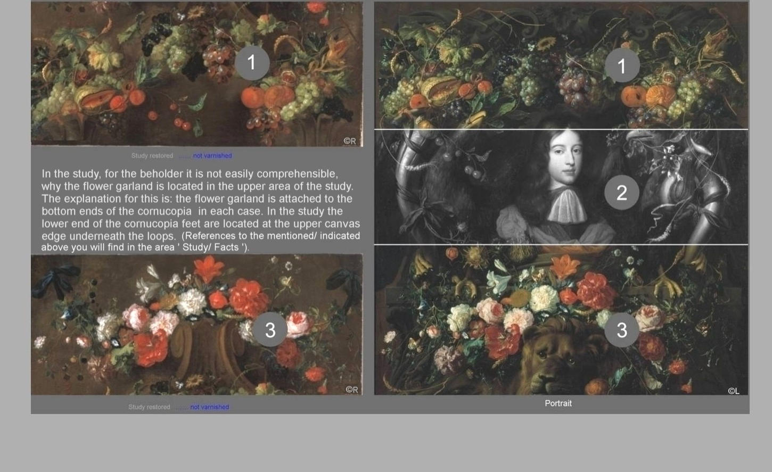Click the ©R mark on the flower study
Screen dimensions: 772x472
pyautogui.click(x=351, y=390)
